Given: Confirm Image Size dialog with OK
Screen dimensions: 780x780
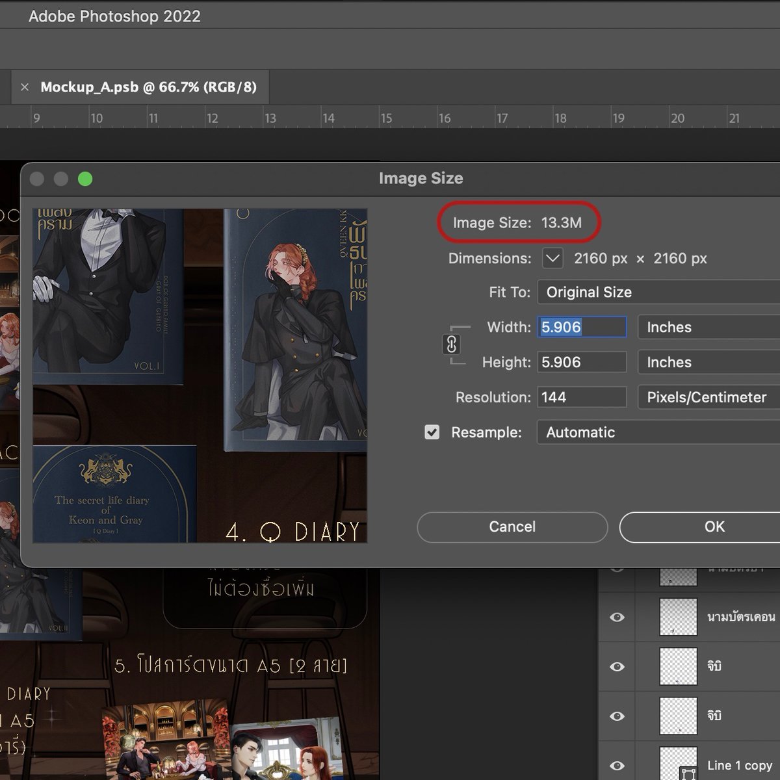Looking at the screenshot, I should pyautogui.click(x=700, y=526).
